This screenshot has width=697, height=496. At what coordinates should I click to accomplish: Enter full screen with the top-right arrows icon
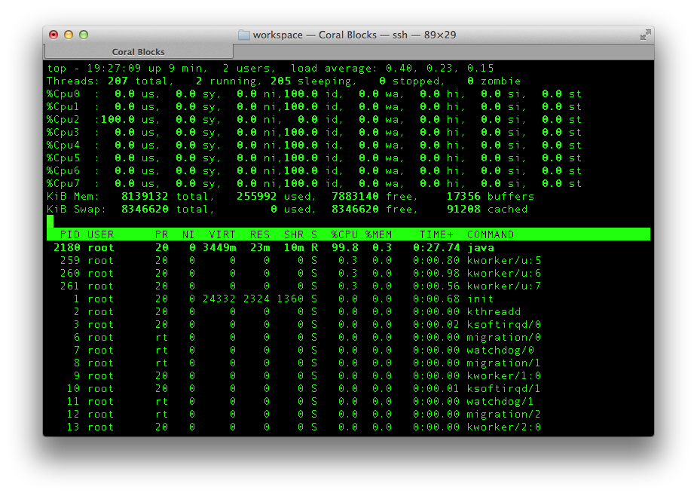point(645,35)
